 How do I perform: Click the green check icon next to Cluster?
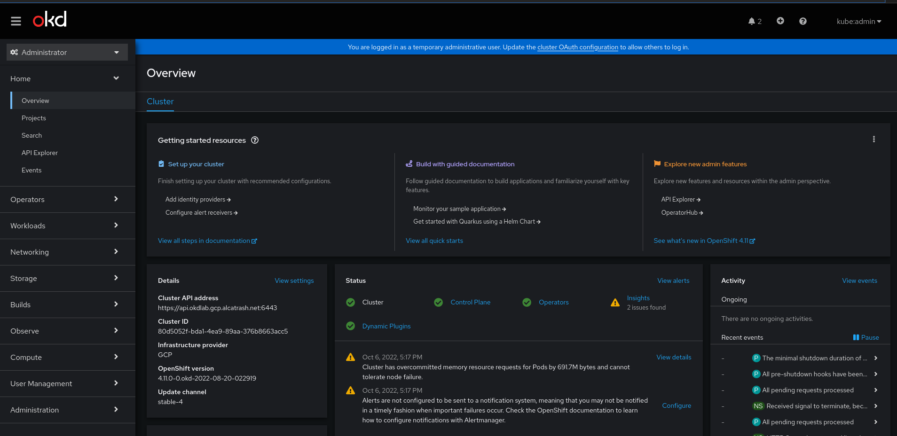pos(350,303)
